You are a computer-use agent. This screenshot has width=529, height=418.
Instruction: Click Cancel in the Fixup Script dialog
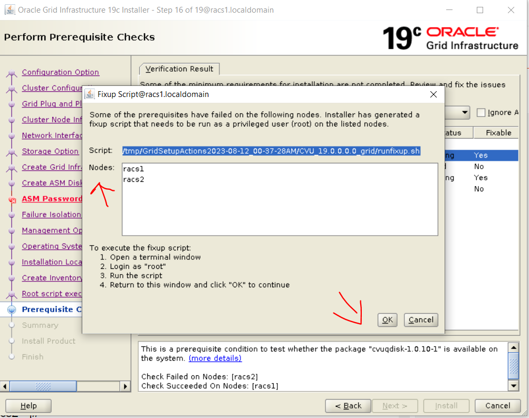421,319
